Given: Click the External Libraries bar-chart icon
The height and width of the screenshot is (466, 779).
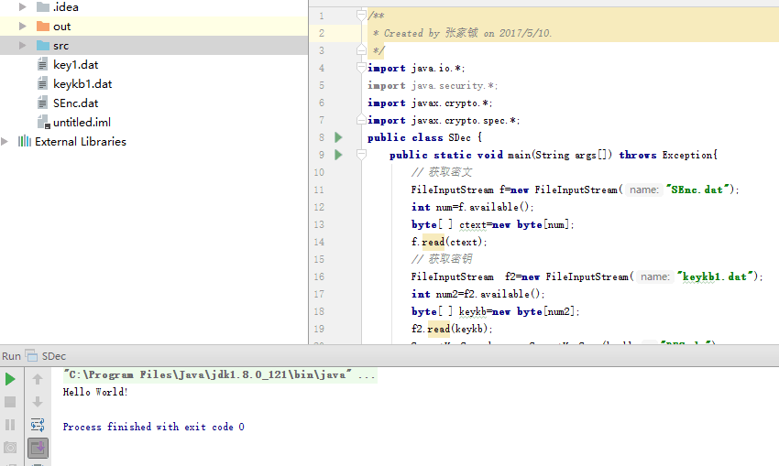Looking at the screenshot, I should click(x=25, y=141).
